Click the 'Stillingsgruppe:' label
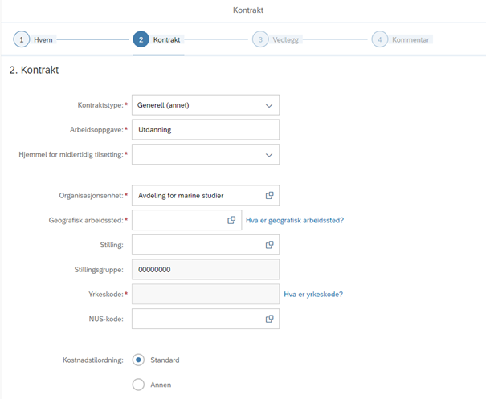 [x=99, y=270]
